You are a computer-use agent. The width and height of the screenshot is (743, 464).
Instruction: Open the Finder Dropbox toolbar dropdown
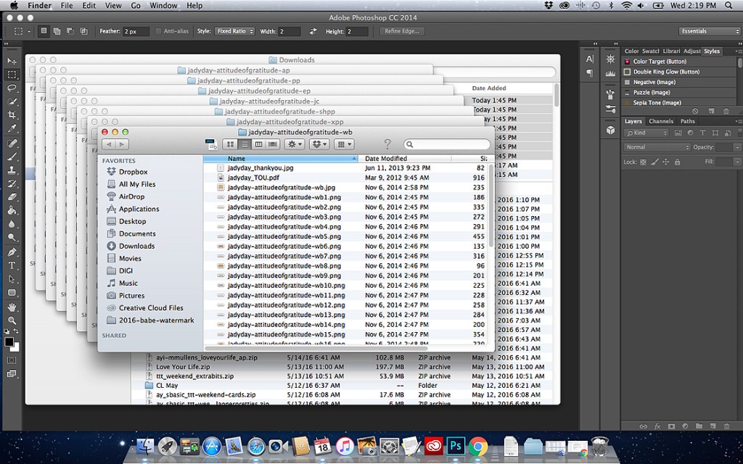(319, 144)
